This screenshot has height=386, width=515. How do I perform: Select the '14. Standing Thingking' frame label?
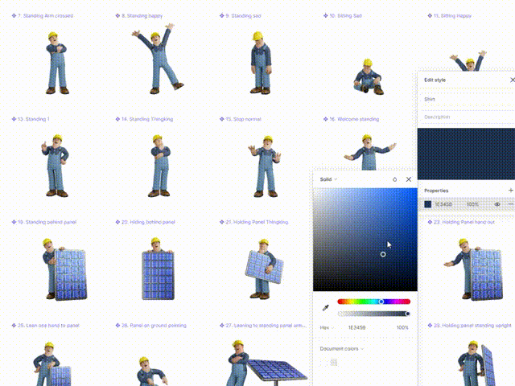tap(150, 119)
